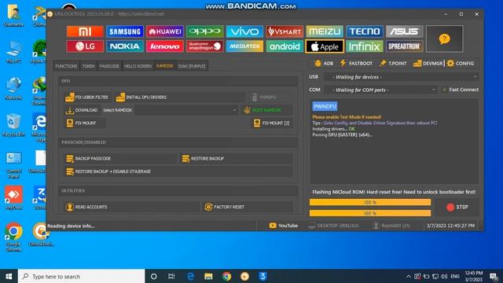Click the RESTORE BACKUP button
Image resolution: width=503 pixels, height=283 pixels.
coord(236,159)
